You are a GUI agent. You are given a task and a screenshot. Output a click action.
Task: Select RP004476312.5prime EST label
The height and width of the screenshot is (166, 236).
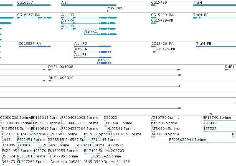pos(80,123)
